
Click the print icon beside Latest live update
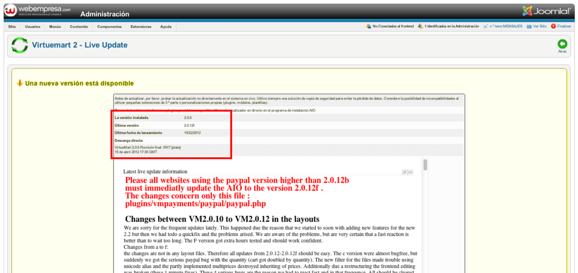click(x=405, y=172)
